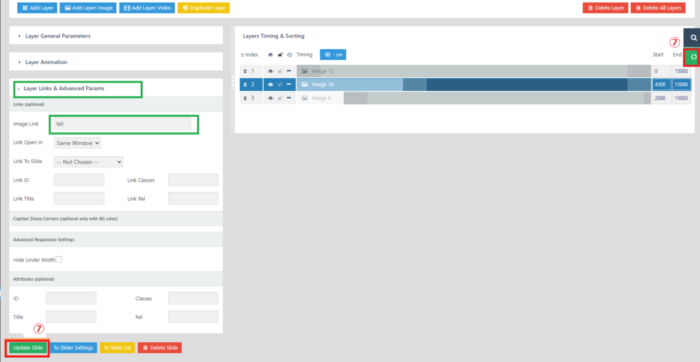The image size is (700, 362).
Task: Toggle visibility of Image 6 layer
Action: (x=270, y=98)
